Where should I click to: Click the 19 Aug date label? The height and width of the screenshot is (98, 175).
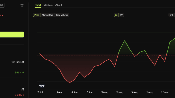[150, 92]
